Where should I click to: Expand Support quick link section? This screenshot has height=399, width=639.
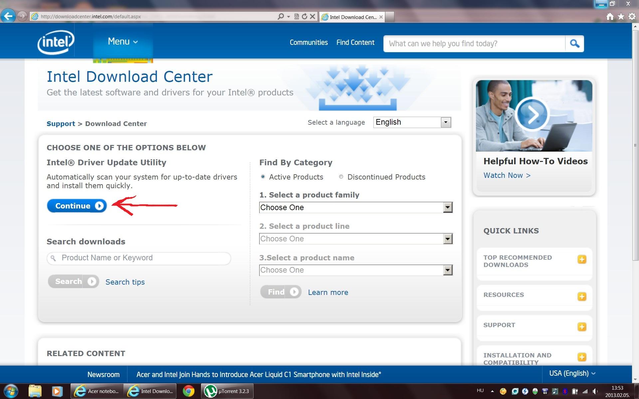(582, 327)
